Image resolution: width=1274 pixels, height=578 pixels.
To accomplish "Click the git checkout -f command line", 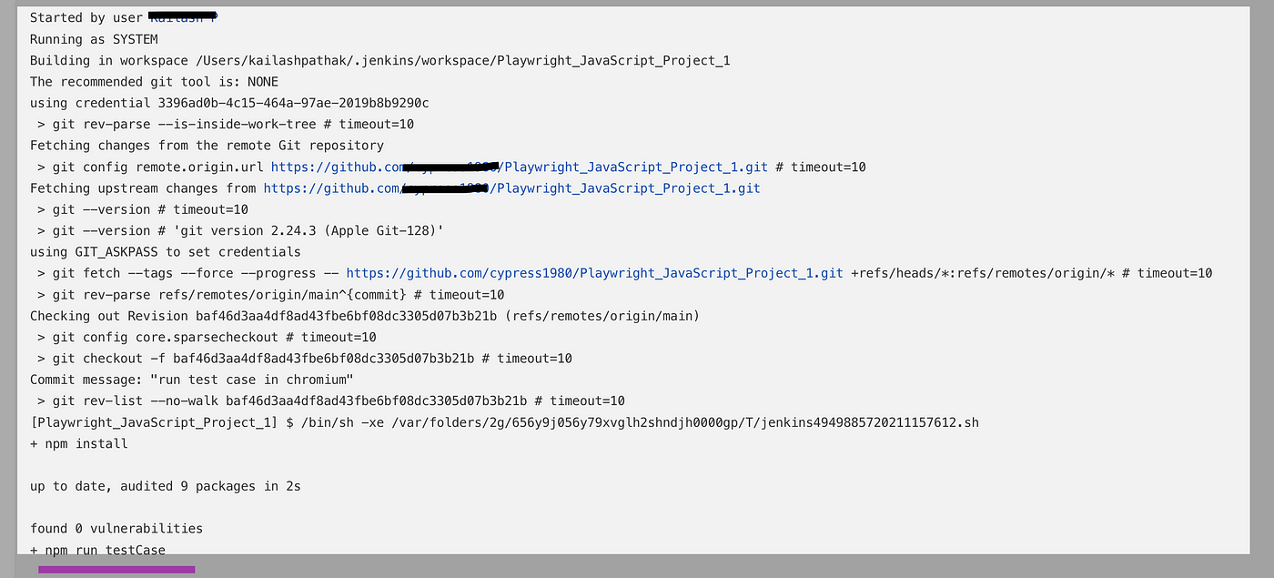I will [305, 358].
